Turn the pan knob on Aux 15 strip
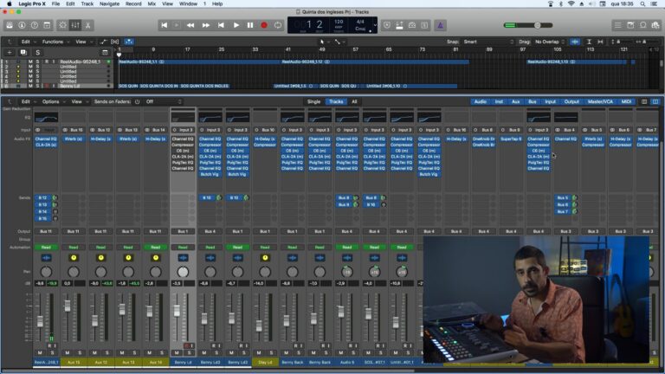 74,271
